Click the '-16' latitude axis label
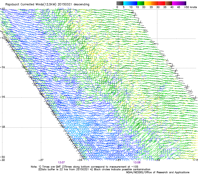Image resolution: width=198 pixels, height=174 pixels. [2, 97]
